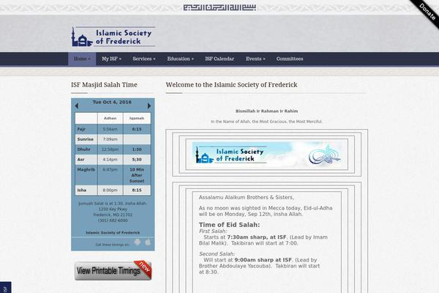Click 'Bismillah Ir Rahman Ir Rahim' text
This screenshot has width=439, height=293.
tap(267, 111)
